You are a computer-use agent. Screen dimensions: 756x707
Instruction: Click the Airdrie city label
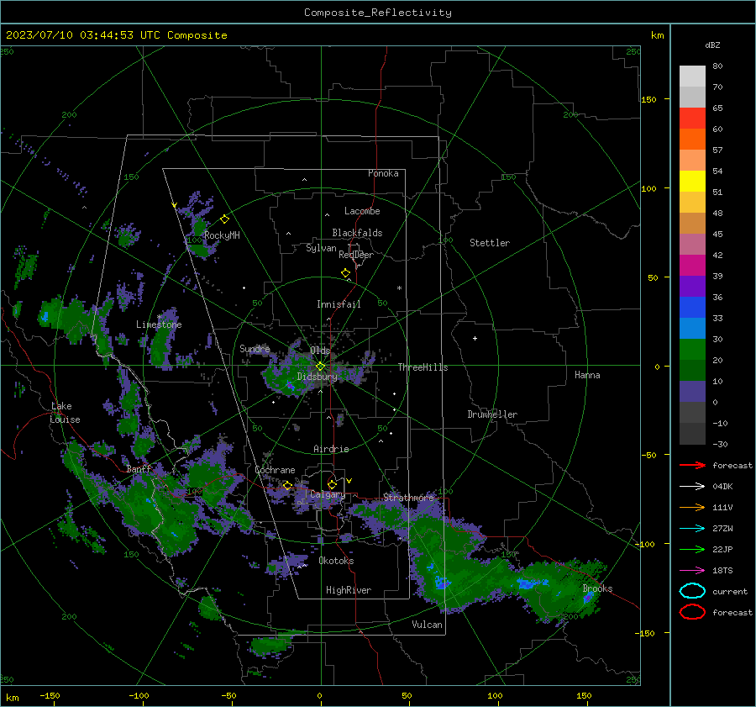(x=331, y=449)
